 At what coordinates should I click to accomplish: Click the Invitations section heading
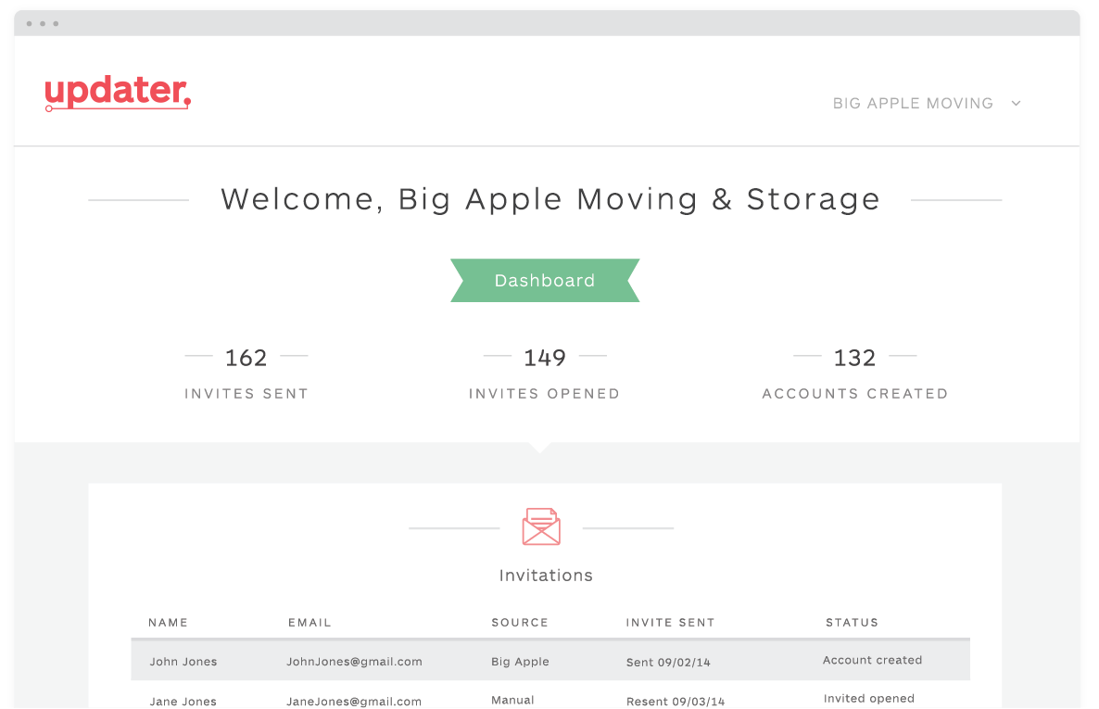click(546, 575)
